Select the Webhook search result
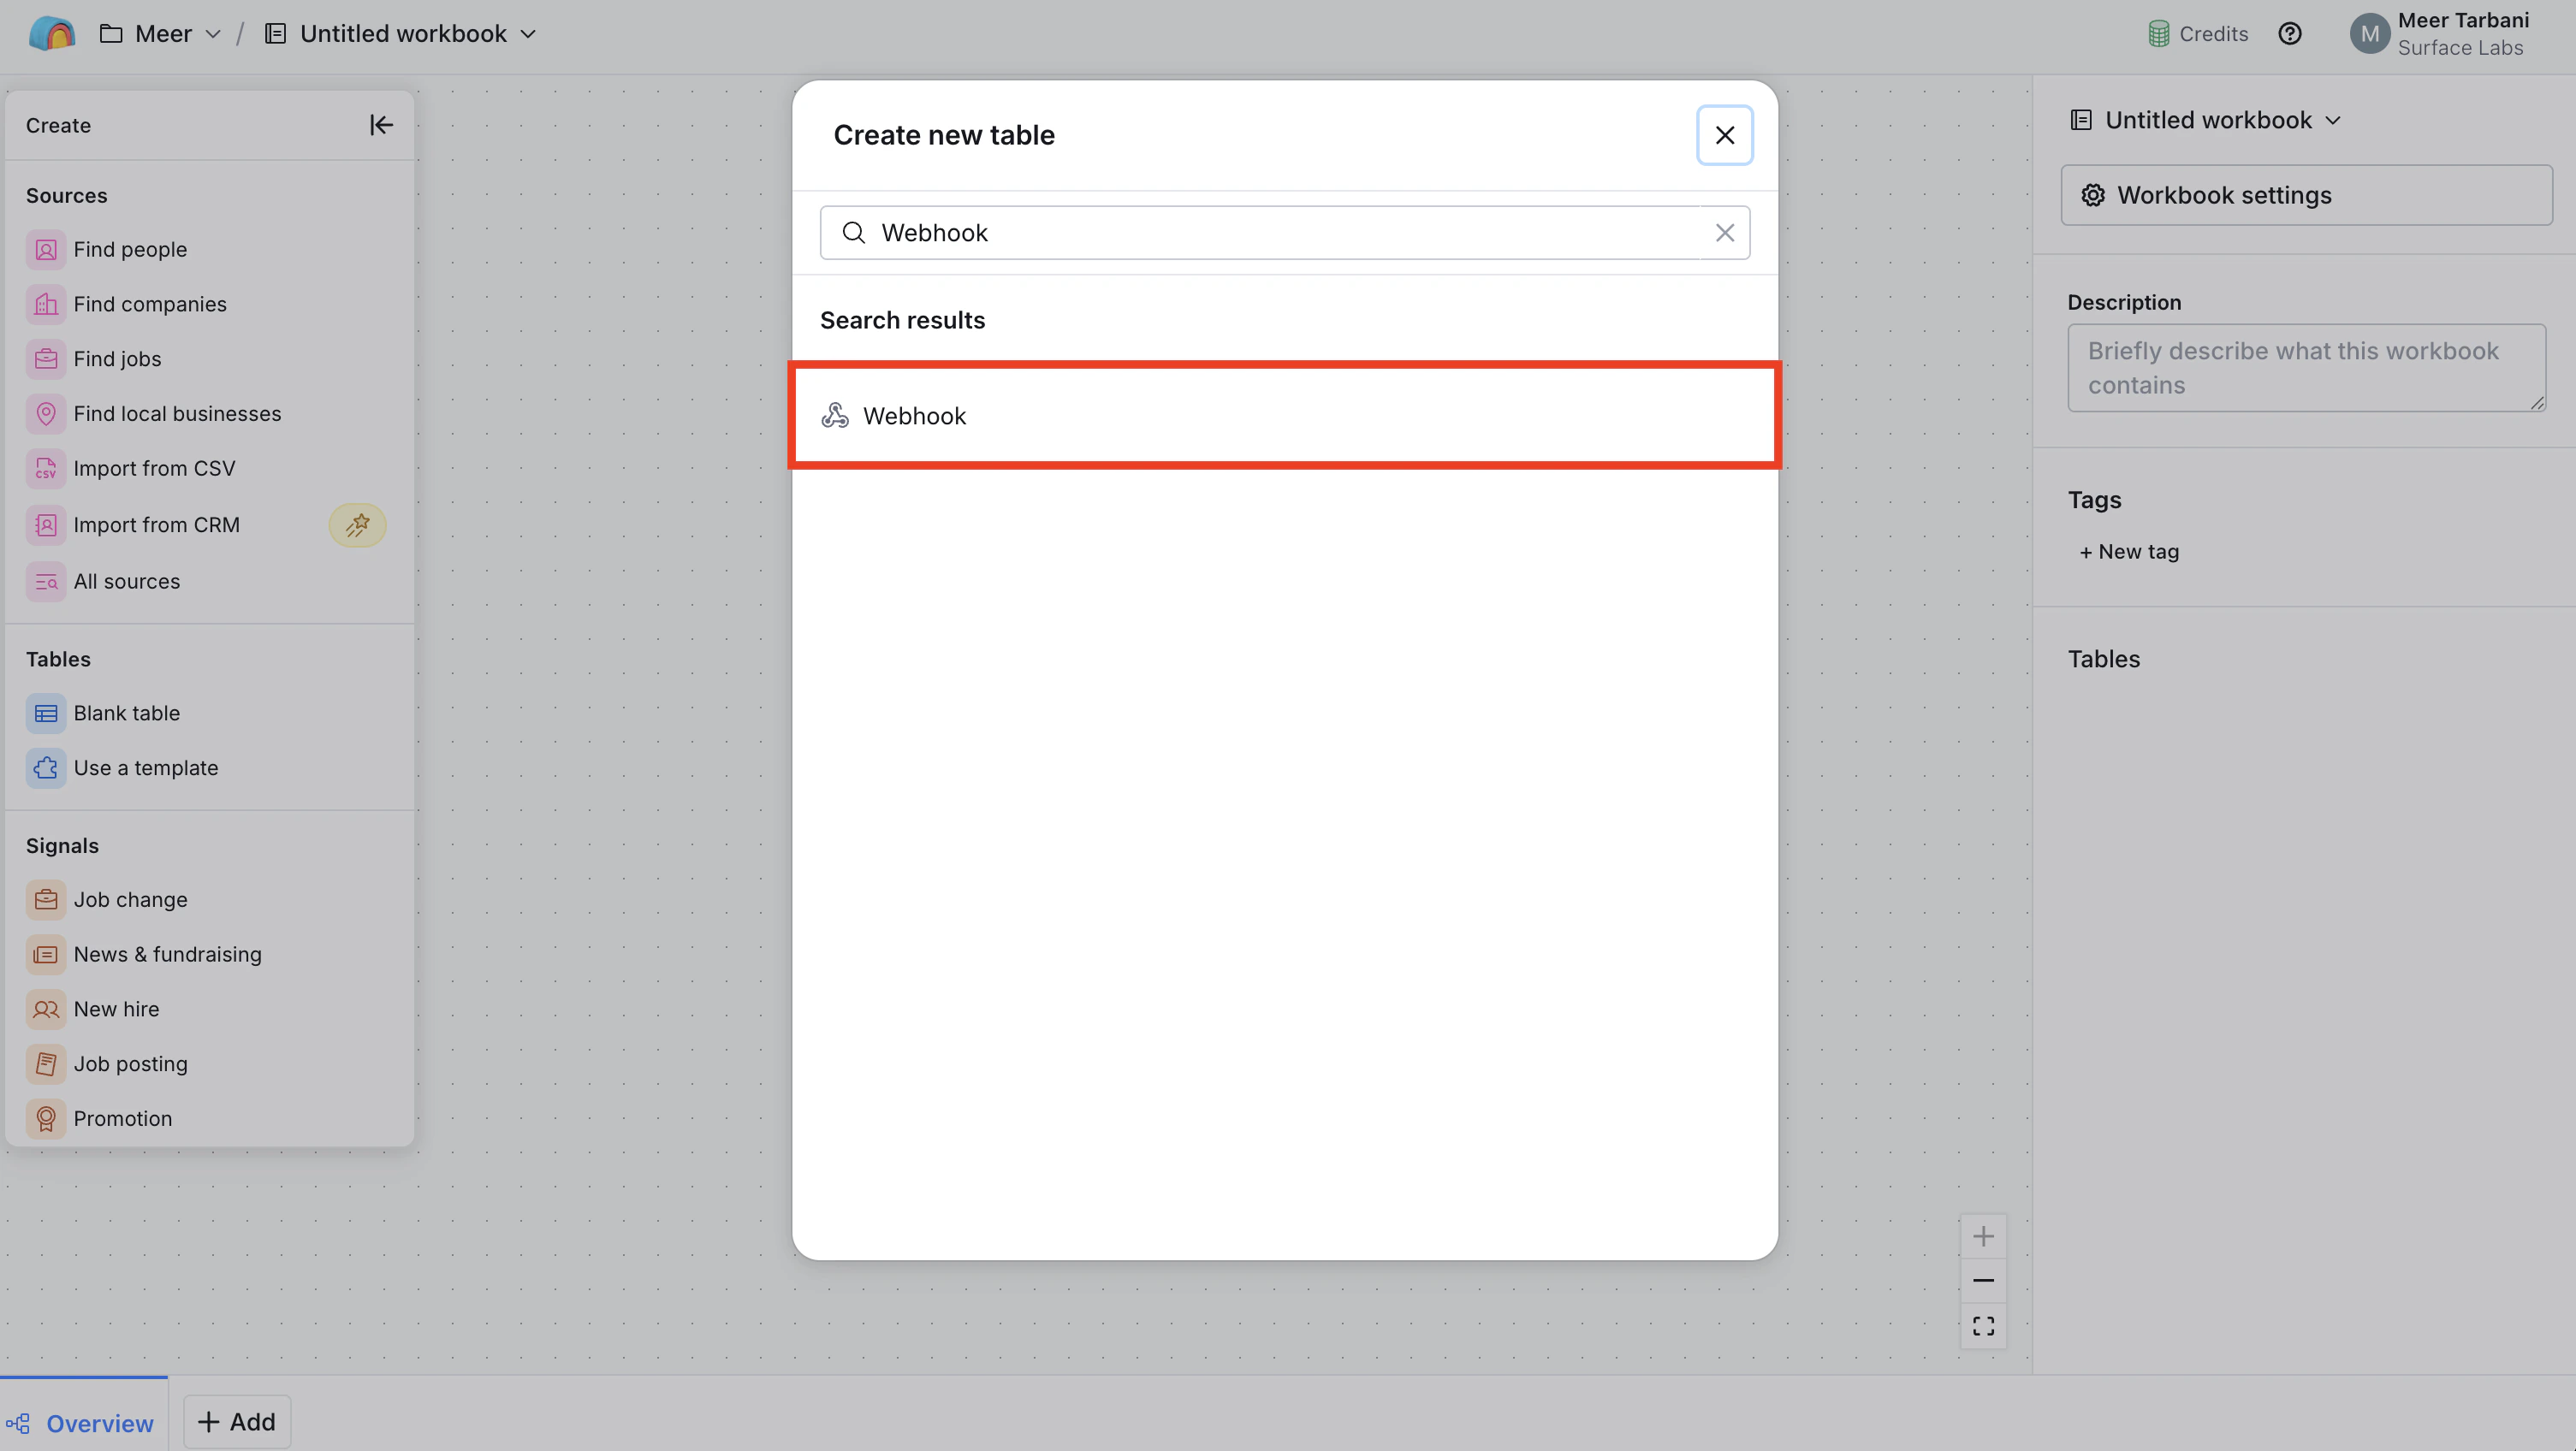Viewport: 2576px width, 1451px height. tap(1285, 416)
